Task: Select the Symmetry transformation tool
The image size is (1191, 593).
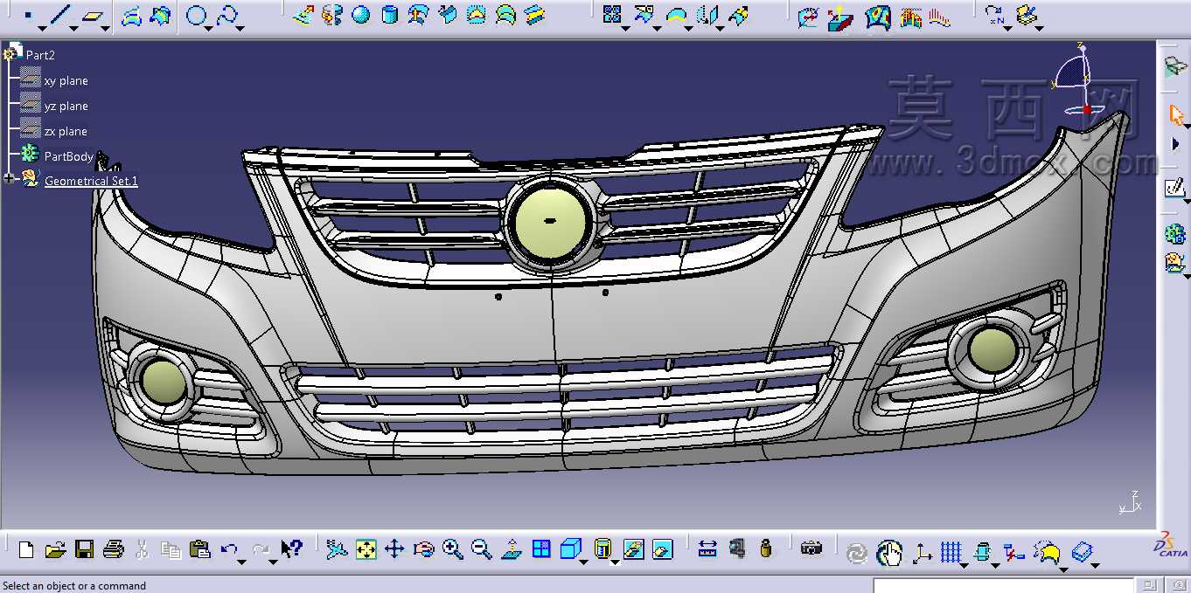Action: (708, 15)
